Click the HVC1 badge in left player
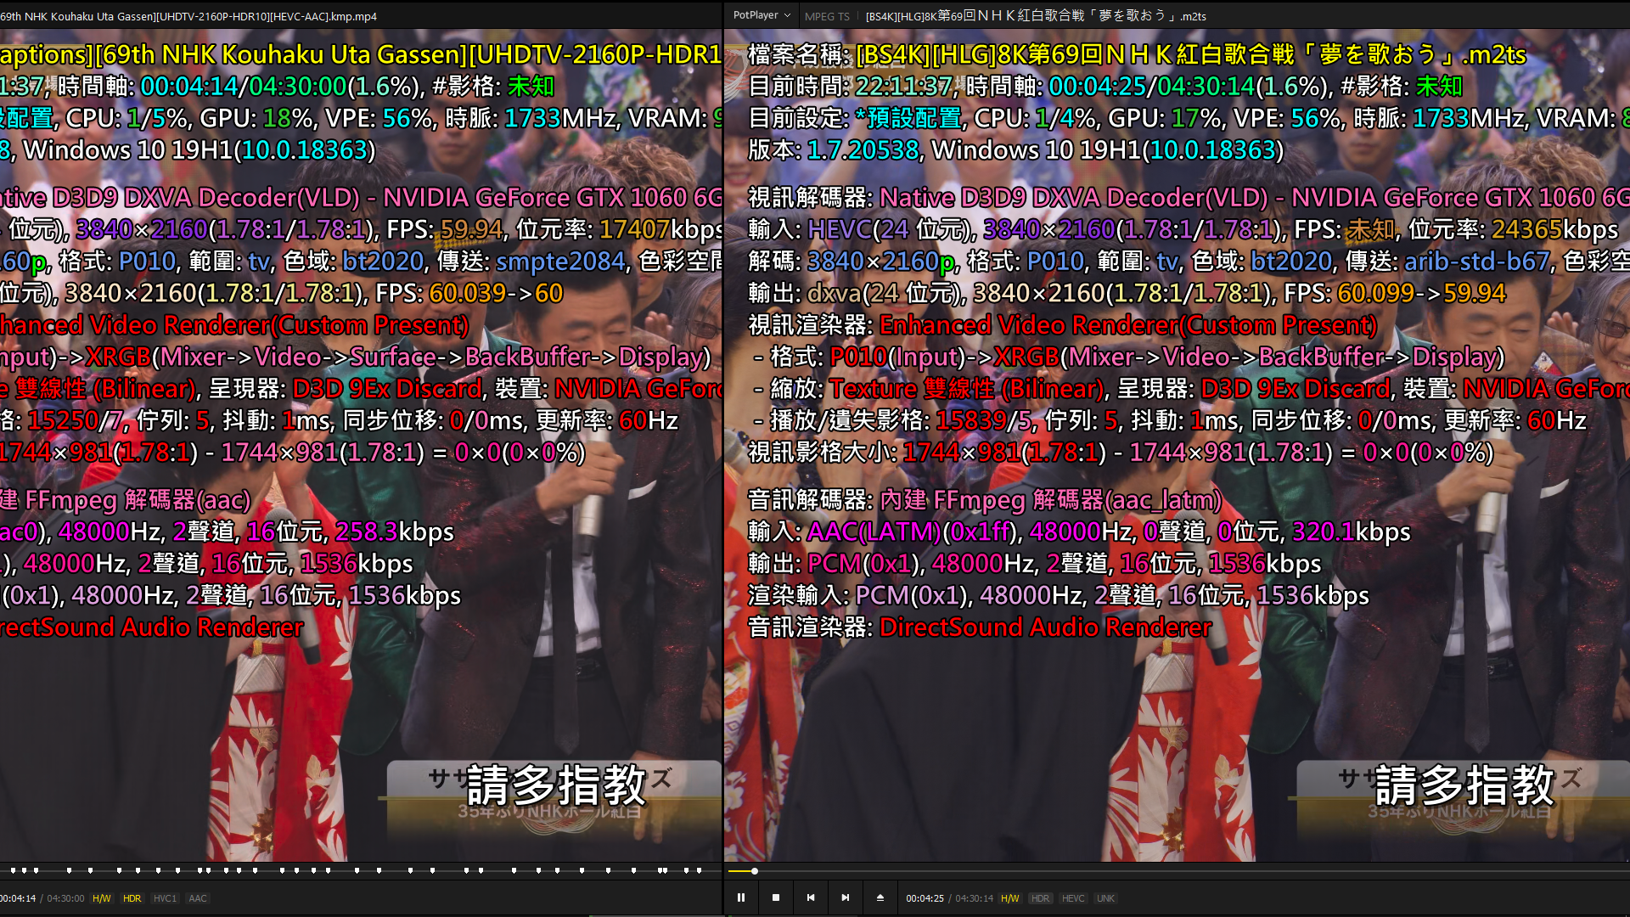 (165, 898)
